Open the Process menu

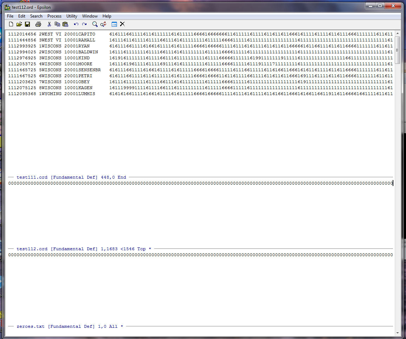coord(54,16)
